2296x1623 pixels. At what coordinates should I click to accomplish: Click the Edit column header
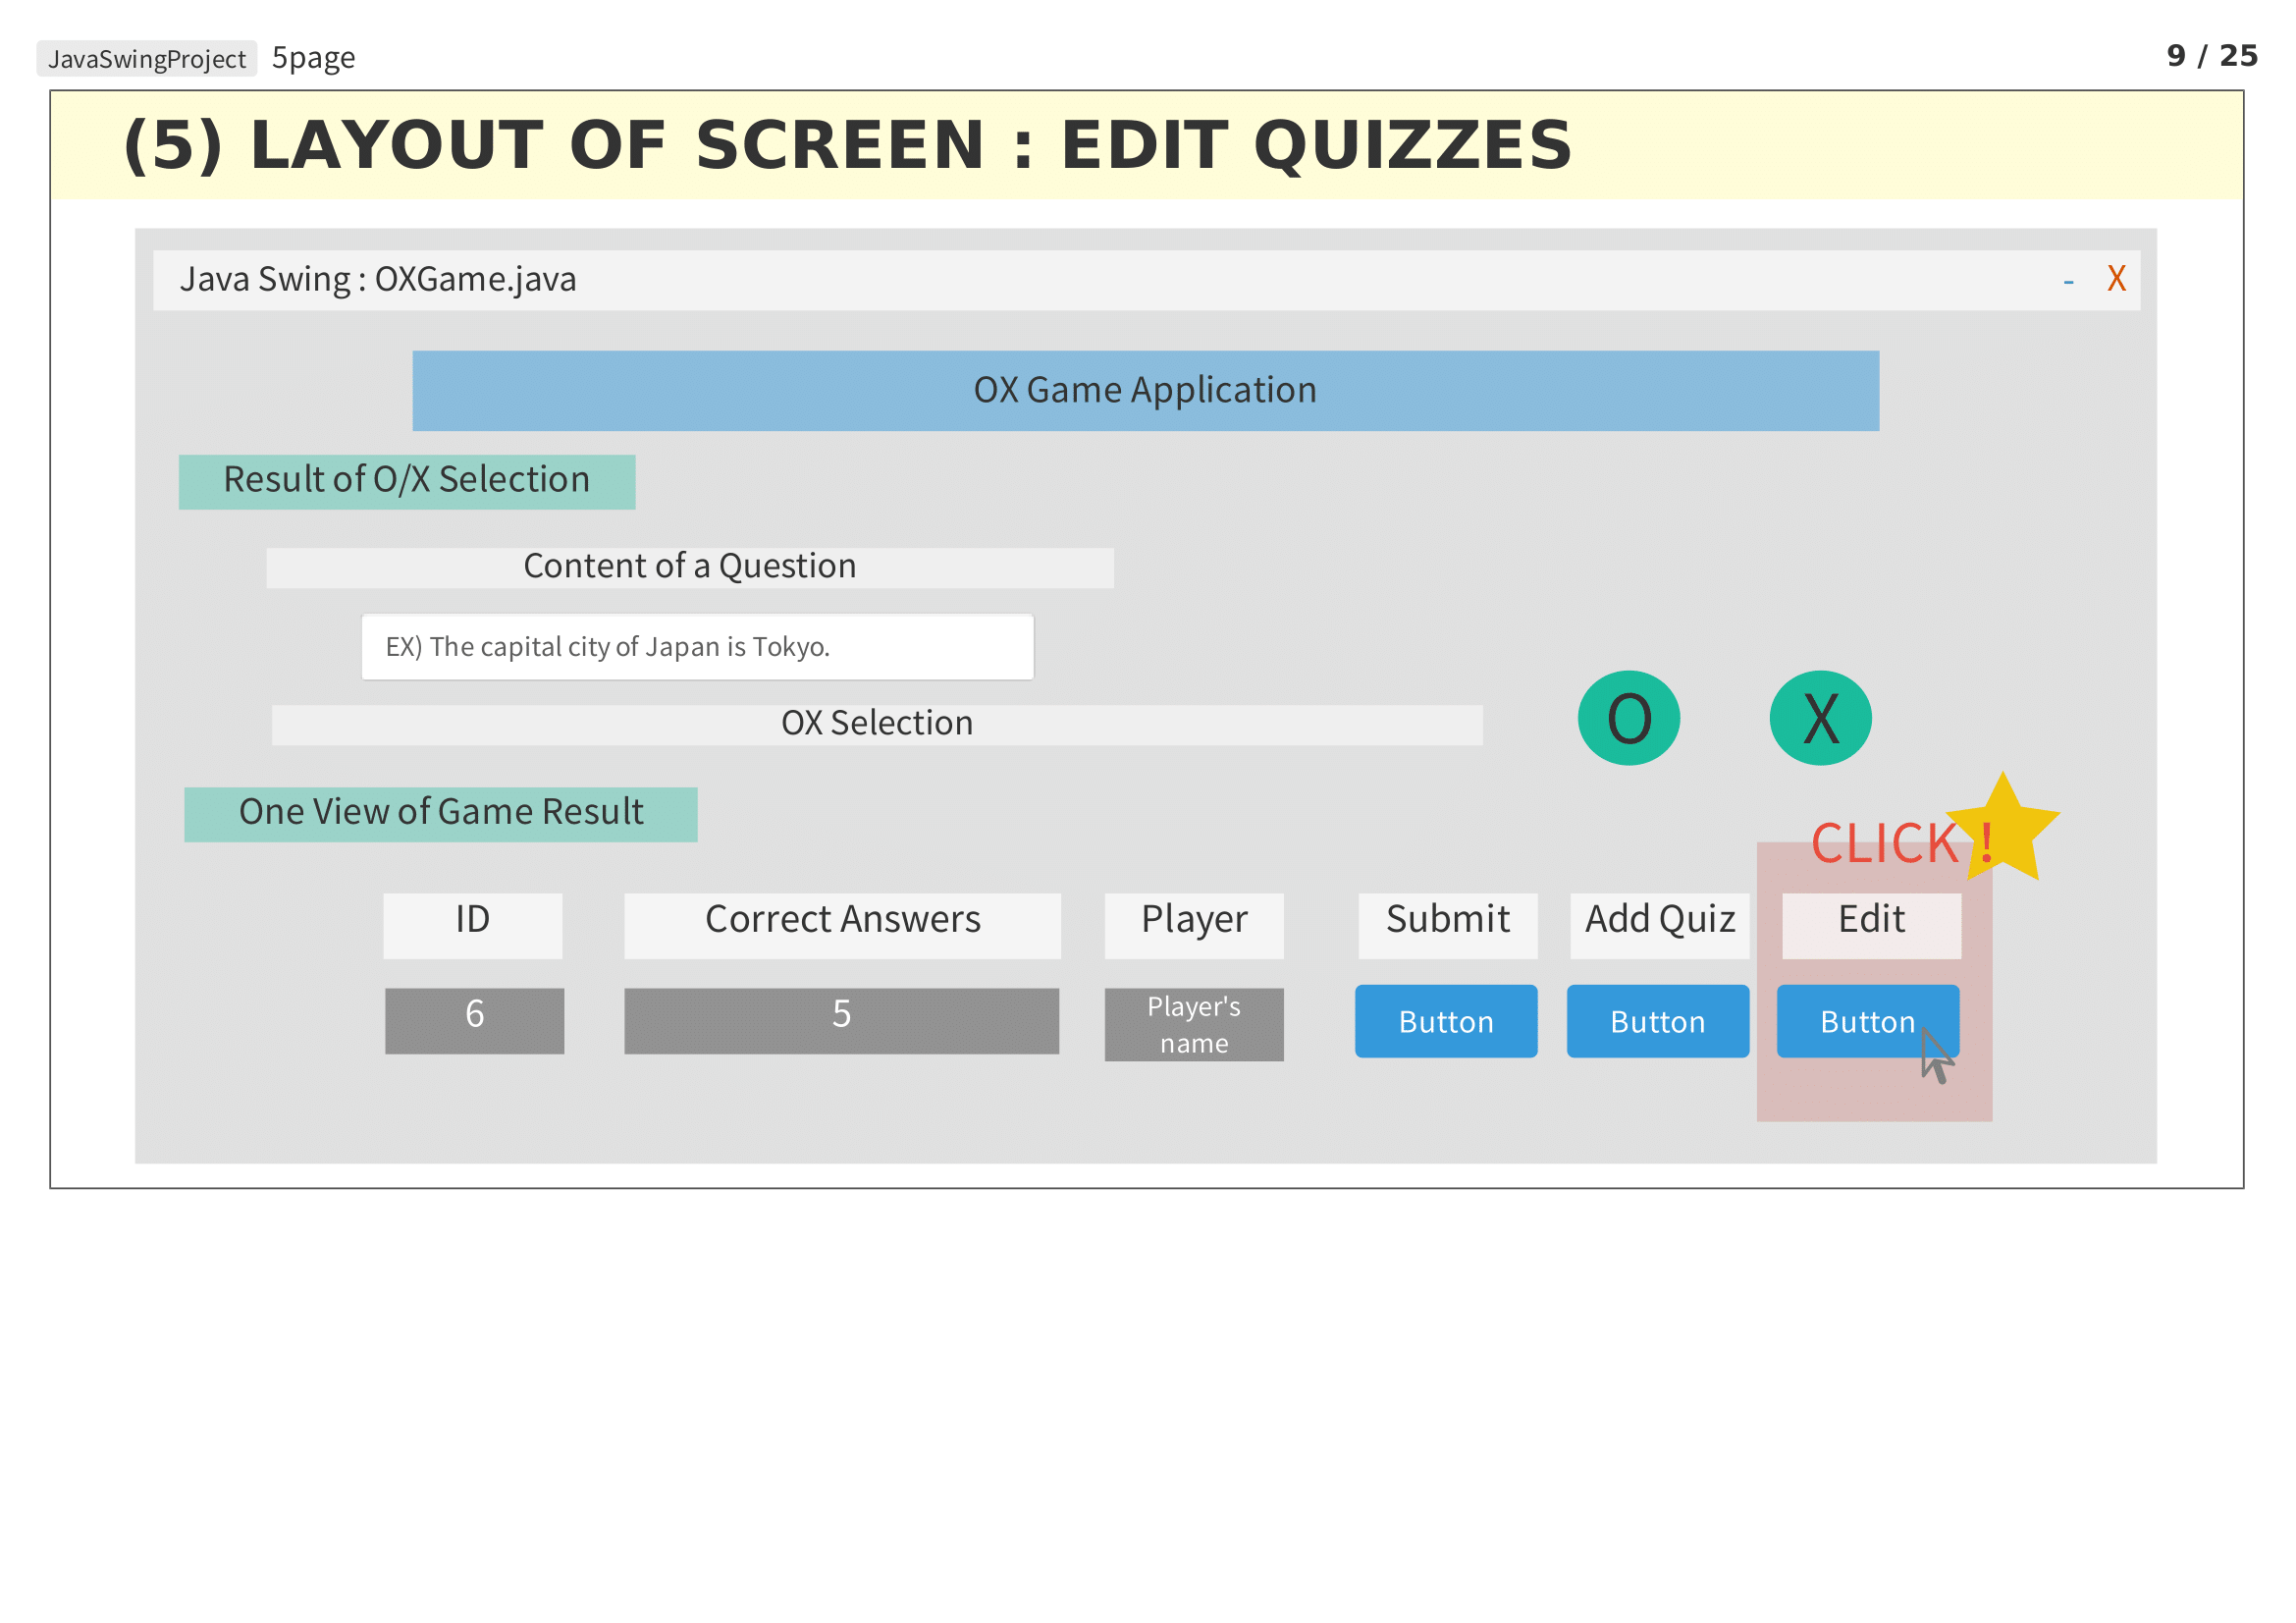(1870, 924)
